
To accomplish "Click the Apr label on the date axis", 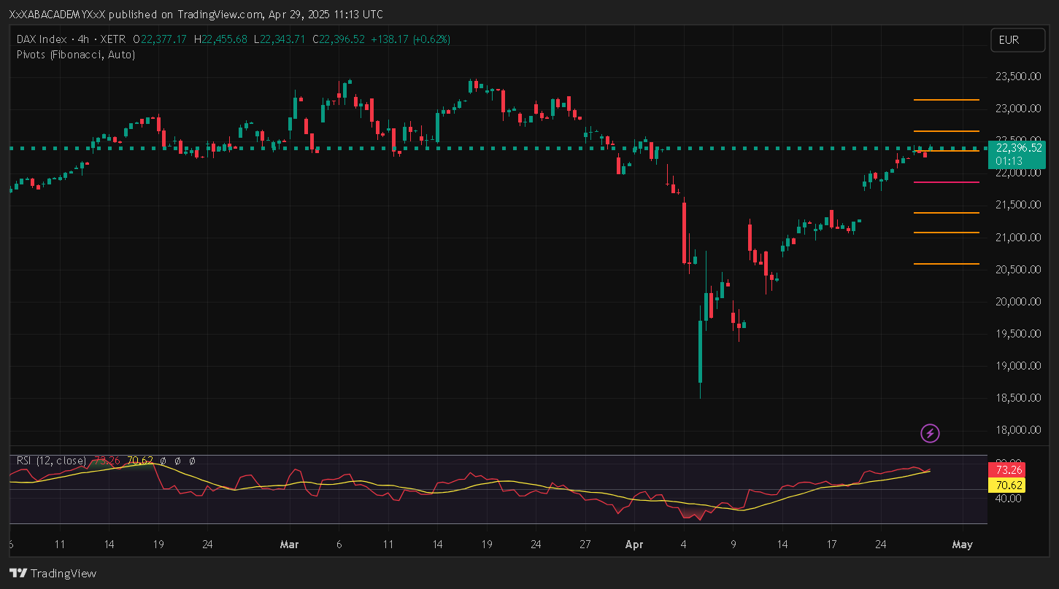I will [x=634, y=545].
